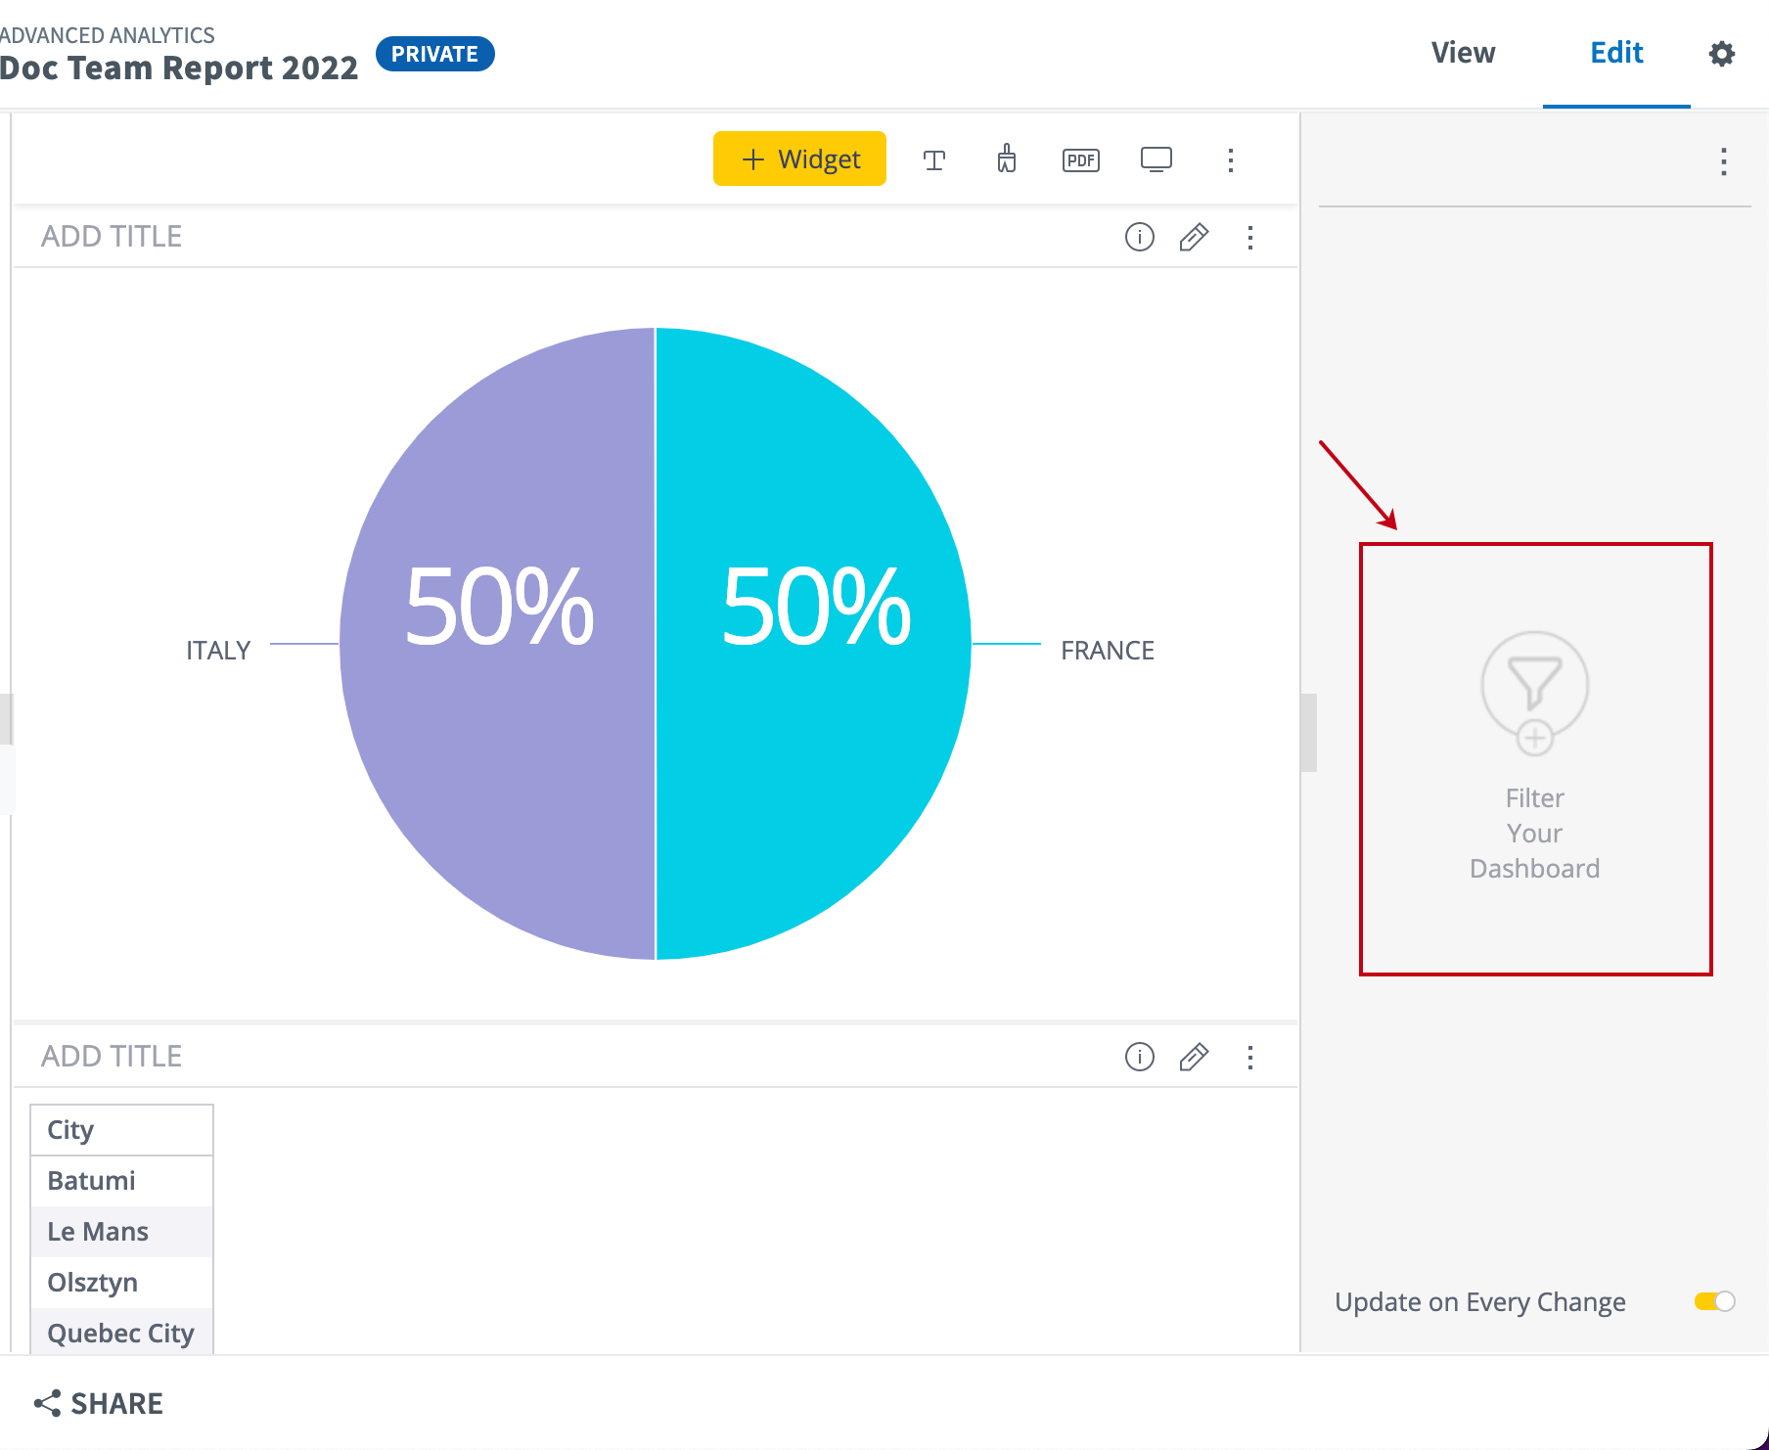Open info for the pie chart widget
Viewport: 1769px width, 1450px height.
1139,237
